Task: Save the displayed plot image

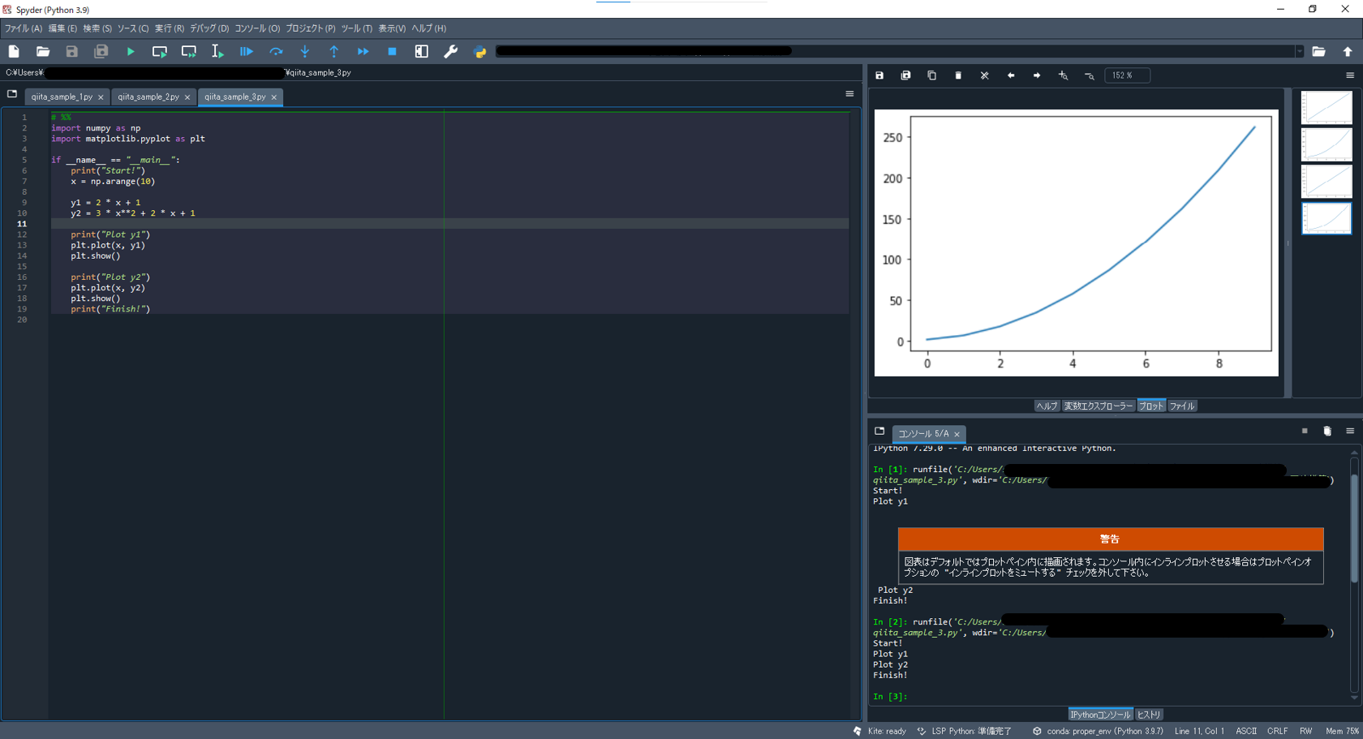Action: click(879, 75)
